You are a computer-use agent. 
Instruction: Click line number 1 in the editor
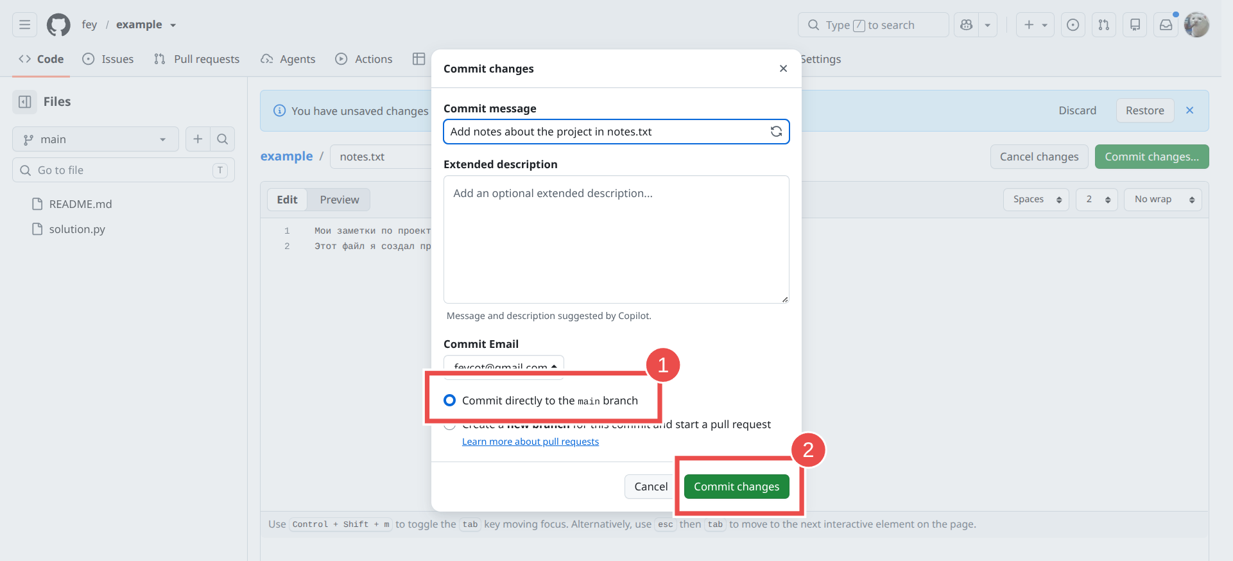287,231
